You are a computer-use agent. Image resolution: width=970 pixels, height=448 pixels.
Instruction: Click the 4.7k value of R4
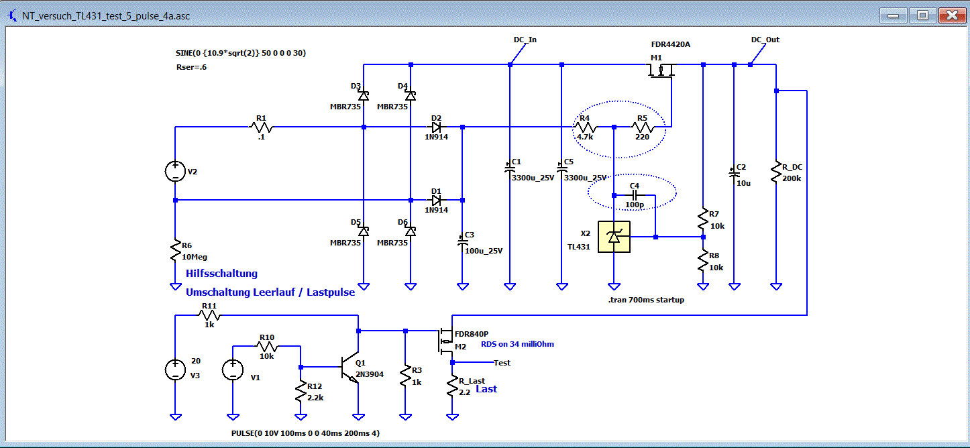(x=585, y=137)
